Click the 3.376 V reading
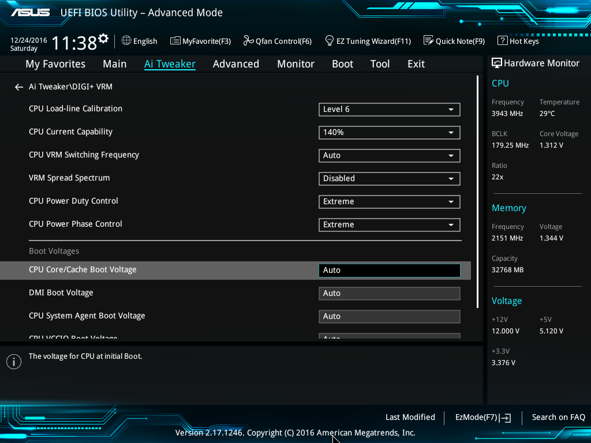The height and width of the screenshot is (443, 591). click(503, 363)
